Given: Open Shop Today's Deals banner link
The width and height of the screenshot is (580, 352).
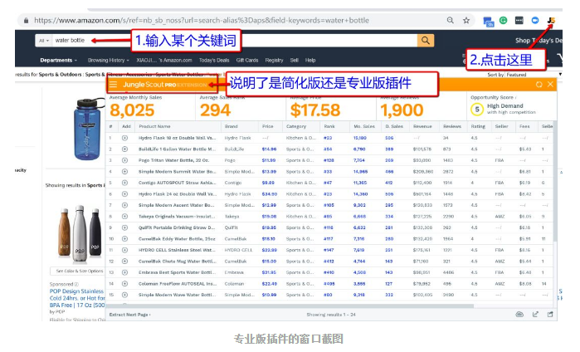Looking at the screenshot, I should 539,41.
